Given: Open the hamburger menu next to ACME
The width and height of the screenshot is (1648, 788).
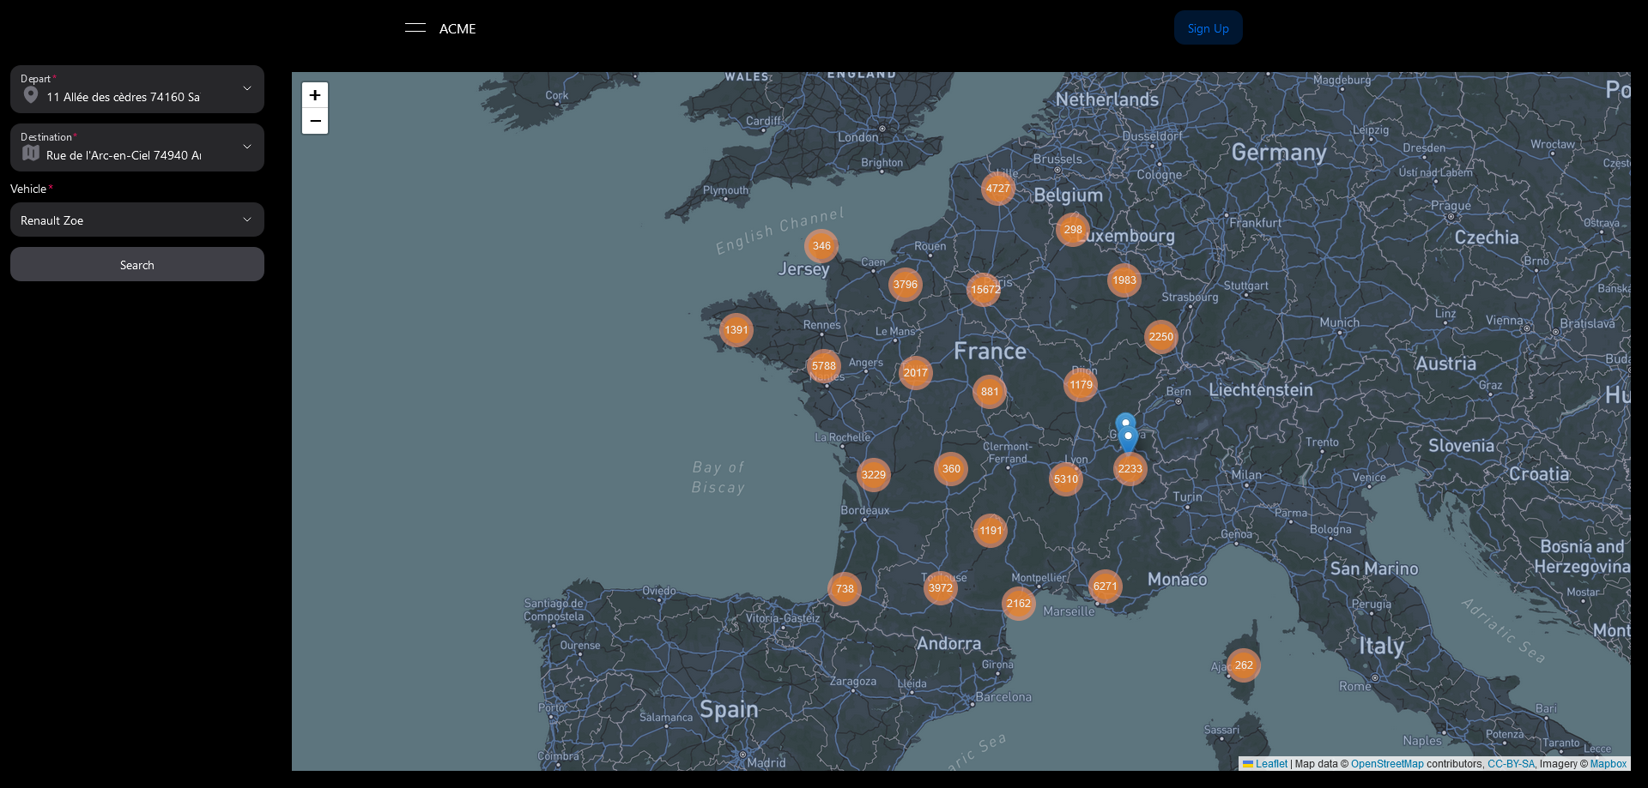Looking at the screenshot, I should [x=415, y=28].
